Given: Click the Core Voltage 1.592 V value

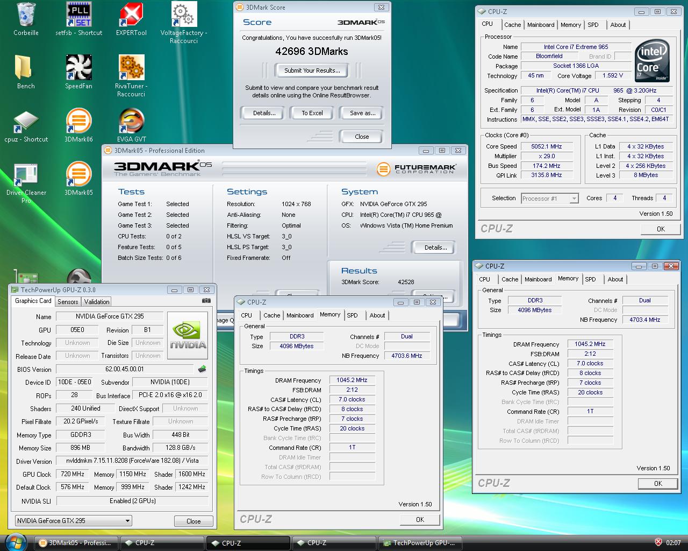Looking at the screenshot, I should [613, 75].
